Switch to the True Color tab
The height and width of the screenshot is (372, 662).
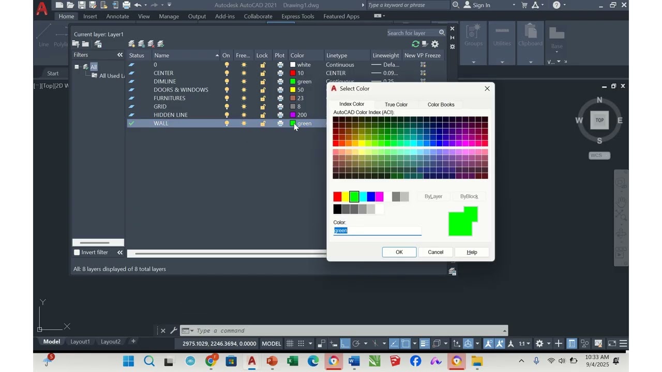pos(396,104)
